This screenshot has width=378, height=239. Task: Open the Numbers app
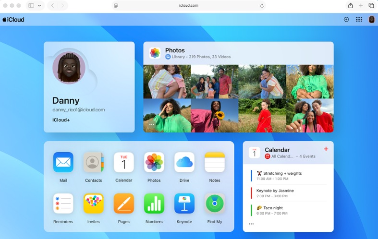coord(154,203)
